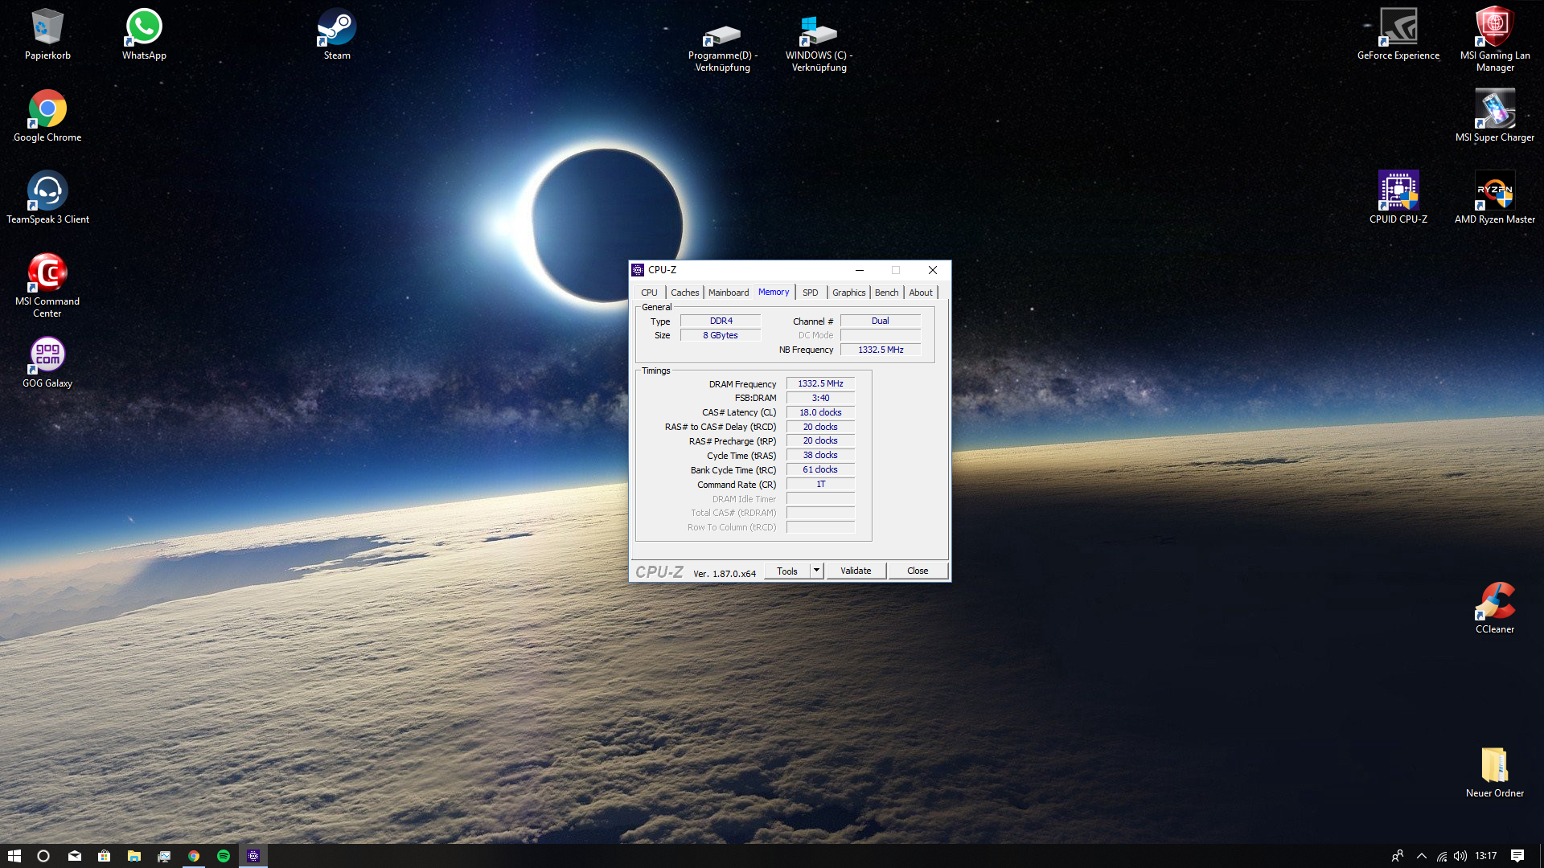Open the MSI Super Charger icon
This screenshot has width=1544, height=868.
(1494, 109)
